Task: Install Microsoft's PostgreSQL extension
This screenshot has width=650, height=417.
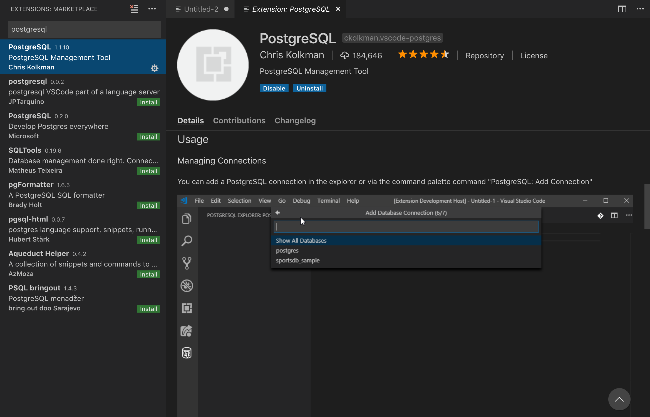Action: [148, 137]
